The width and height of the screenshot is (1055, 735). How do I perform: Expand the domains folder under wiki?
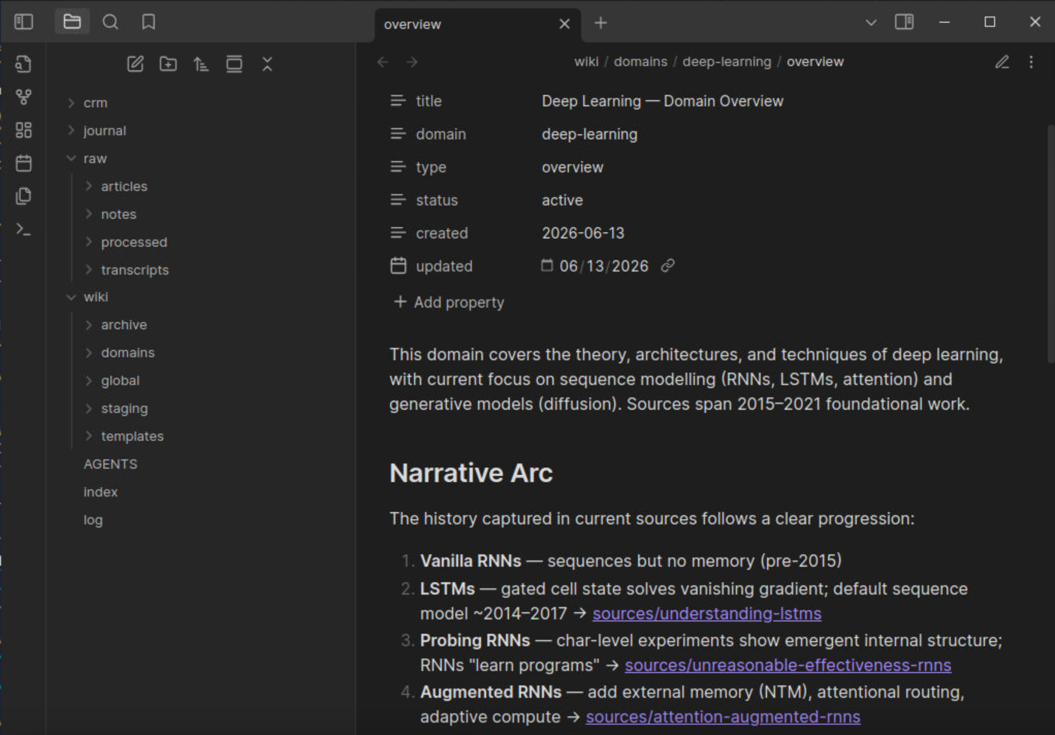(127, 353)
